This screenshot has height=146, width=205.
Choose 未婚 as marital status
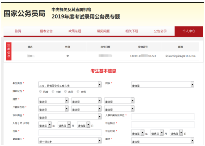click(x=53, y=91)
